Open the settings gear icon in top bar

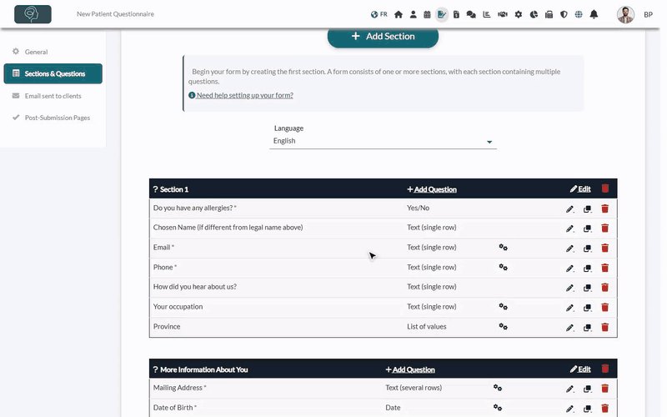pos(518,14)
